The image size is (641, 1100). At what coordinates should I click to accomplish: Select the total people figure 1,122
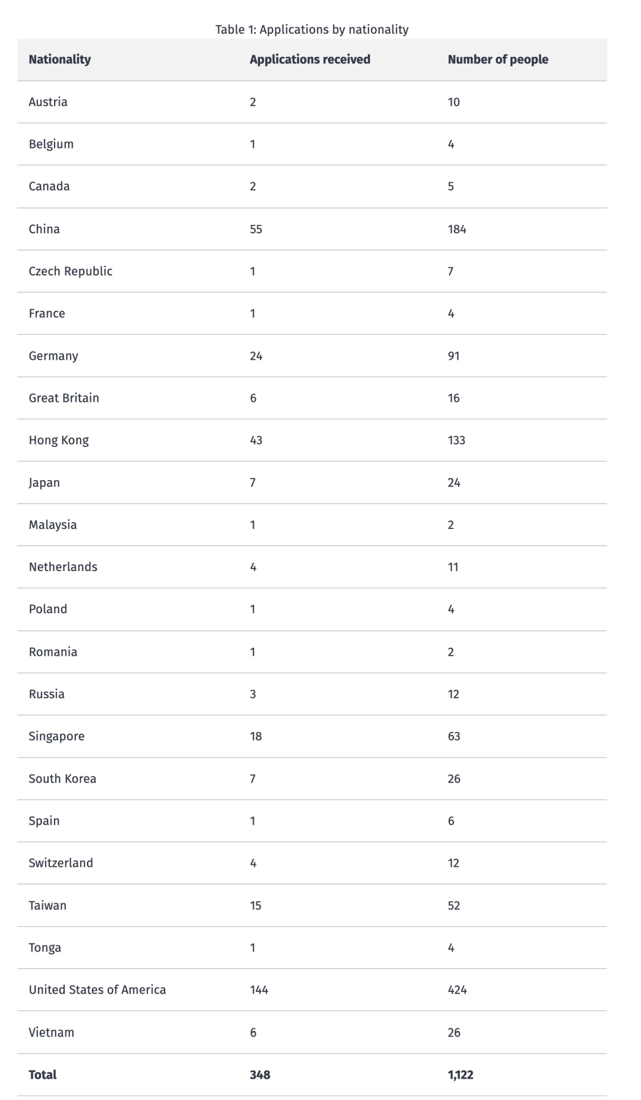[x=461, y=1075]
